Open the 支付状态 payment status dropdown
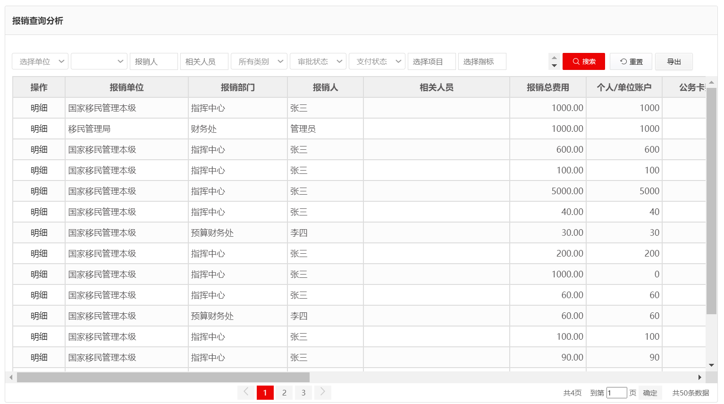 (x=377, y=61)
